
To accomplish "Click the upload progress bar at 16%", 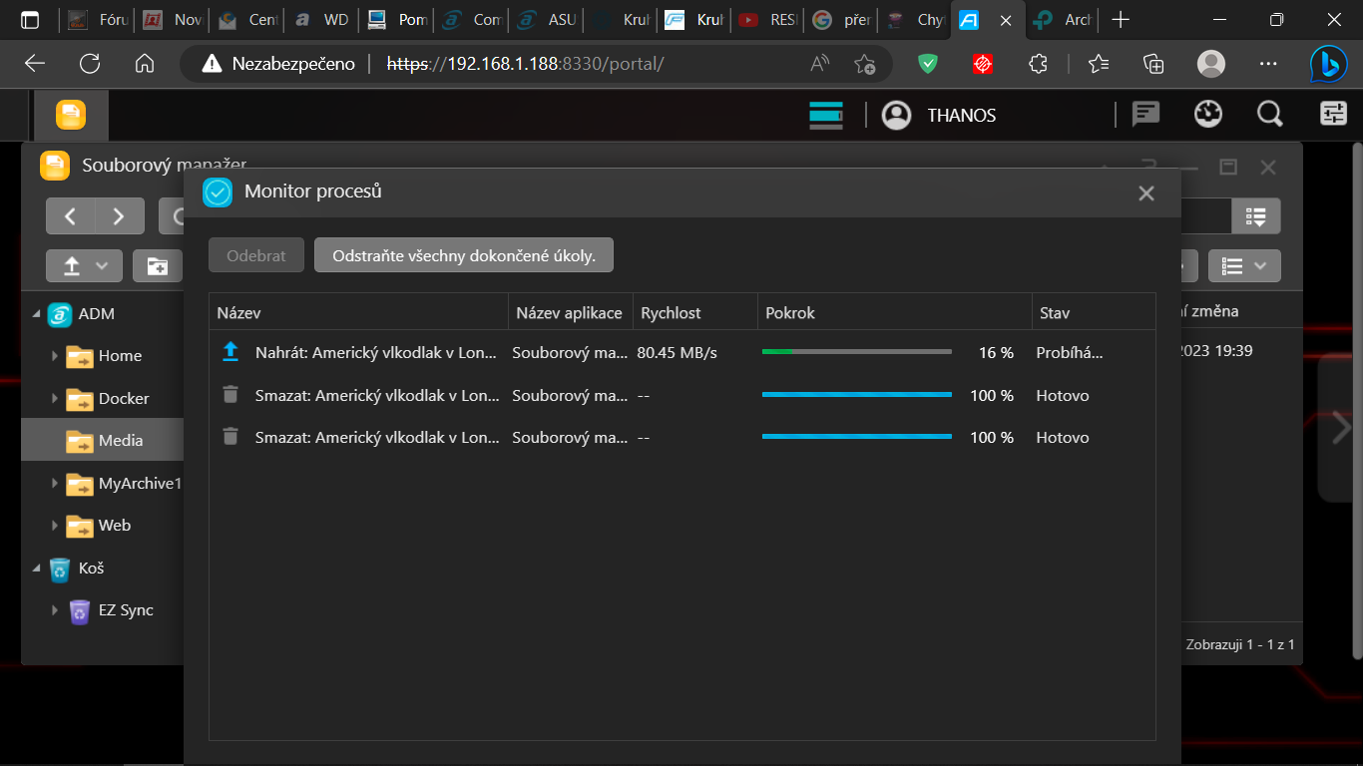I will [856, 352].
